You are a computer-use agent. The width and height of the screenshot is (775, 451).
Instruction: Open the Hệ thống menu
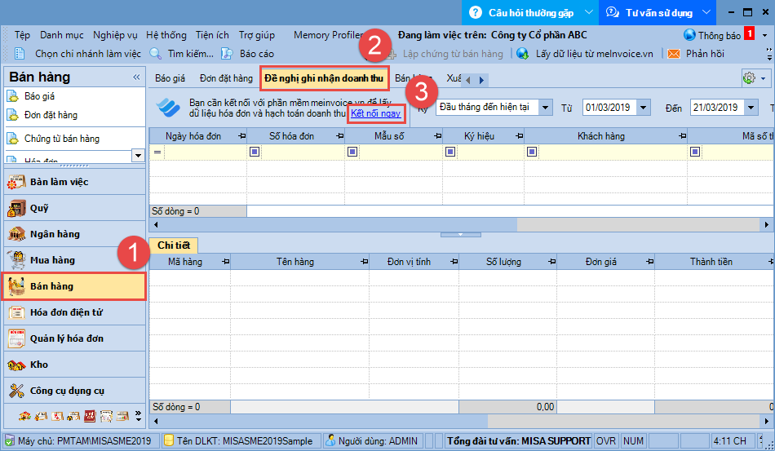(166, 35)
